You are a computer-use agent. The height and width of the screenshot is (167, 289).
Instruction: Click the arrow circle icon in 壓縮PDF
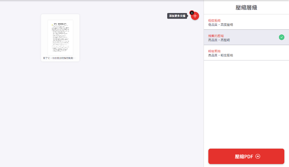[258, 156]
